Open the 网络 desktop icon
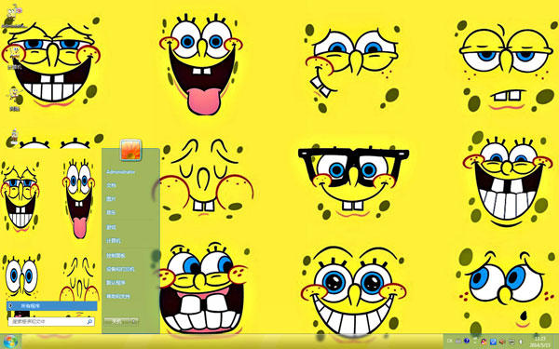The image size is (559, 349). pos(14,99)
